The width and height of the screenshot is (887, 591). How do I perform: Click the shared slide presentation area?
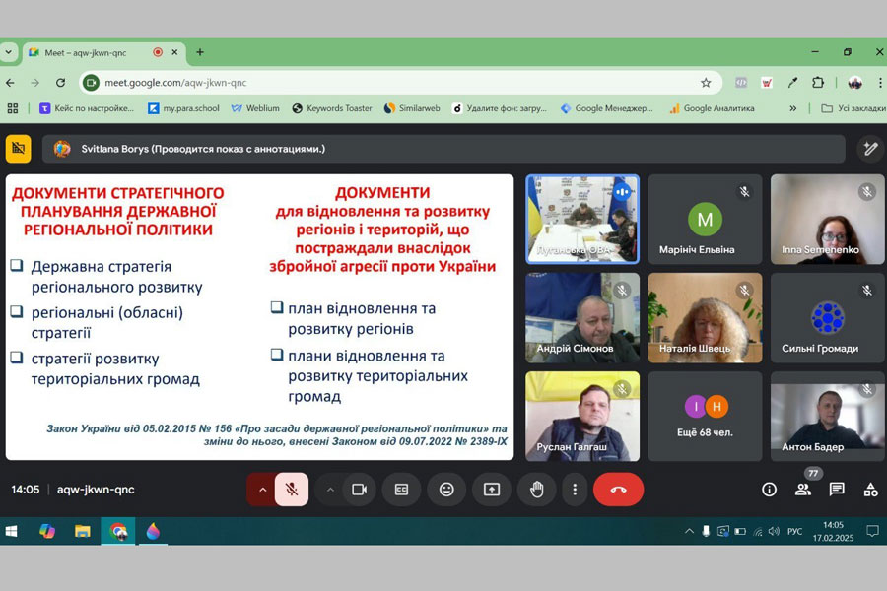tap(259, 317)
